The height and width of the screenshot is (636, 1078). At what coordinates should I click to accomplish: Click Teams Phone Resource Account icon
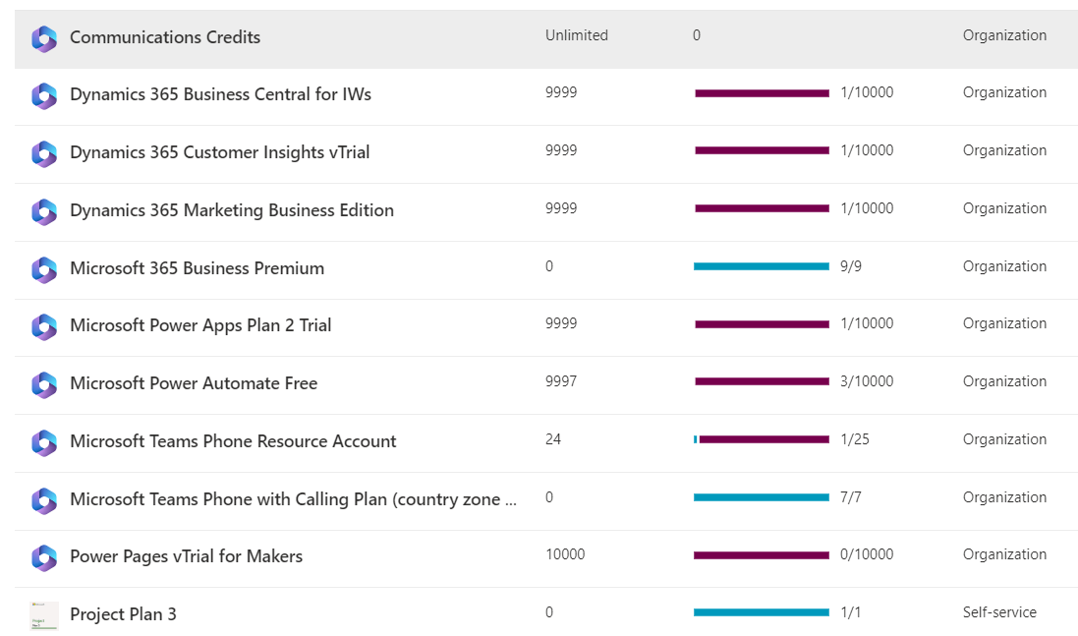pyautogui.click(x=44, y=442)
